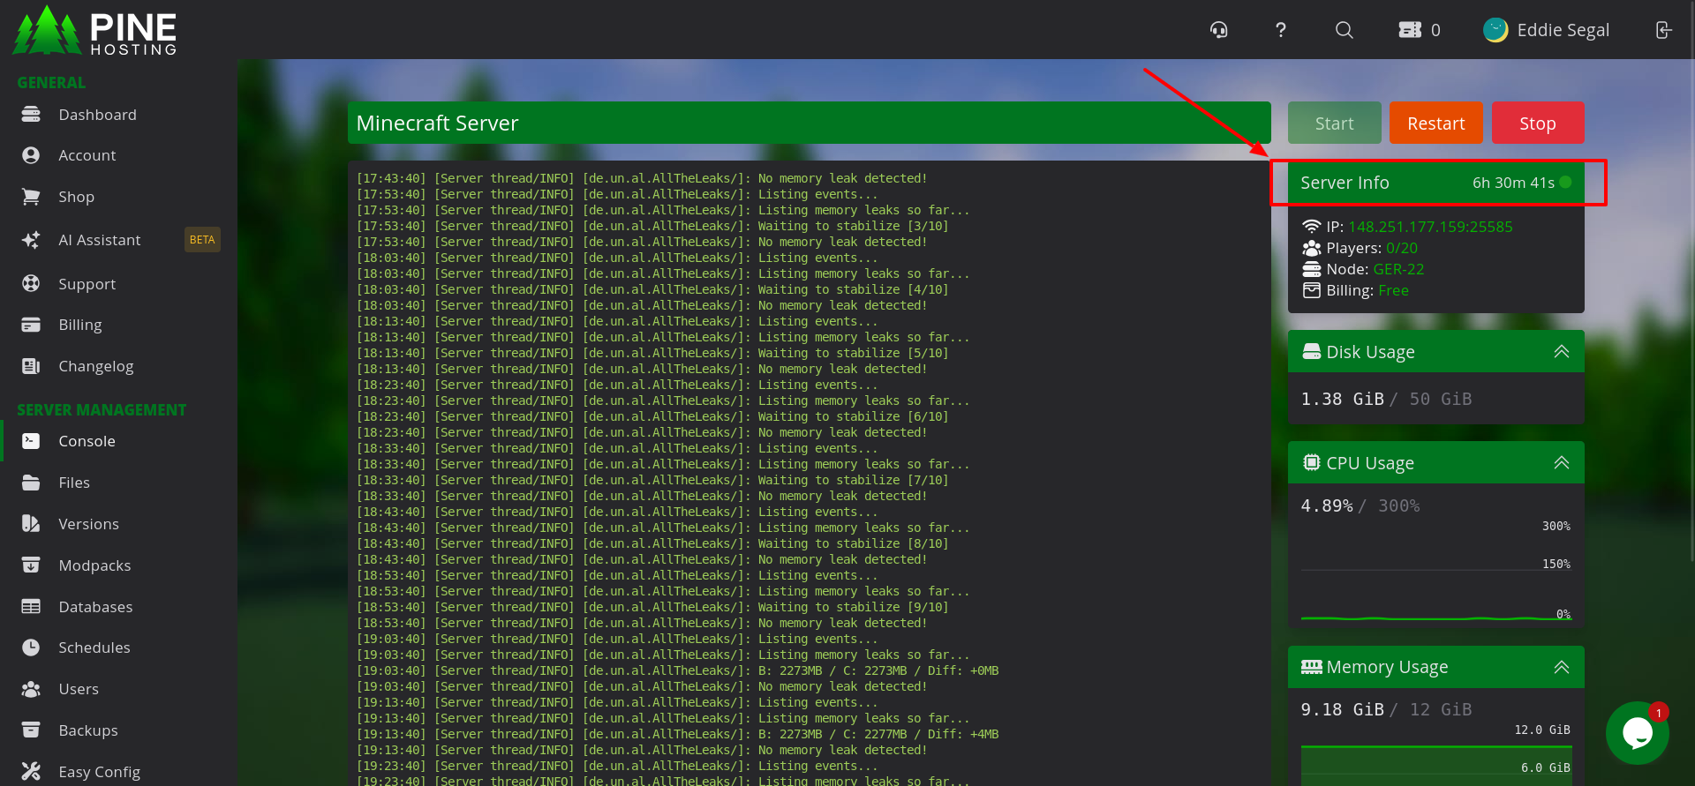Click the 1.38 GiB disk value

pos(1342,399)
